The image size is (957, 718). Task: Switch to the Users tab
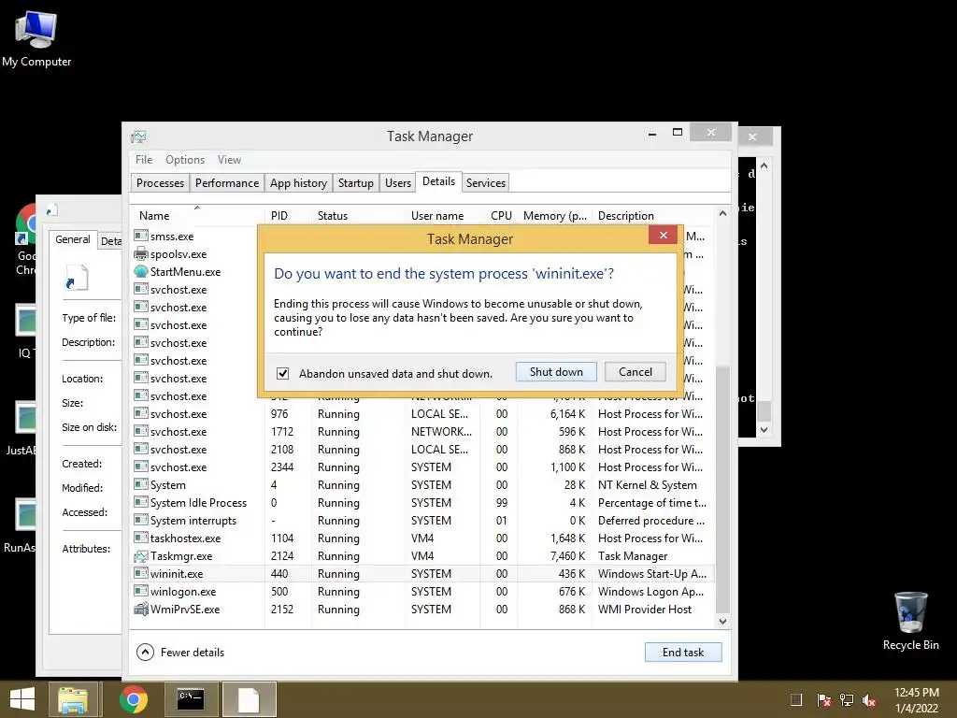pyautogui.click(x=398, y=183)
